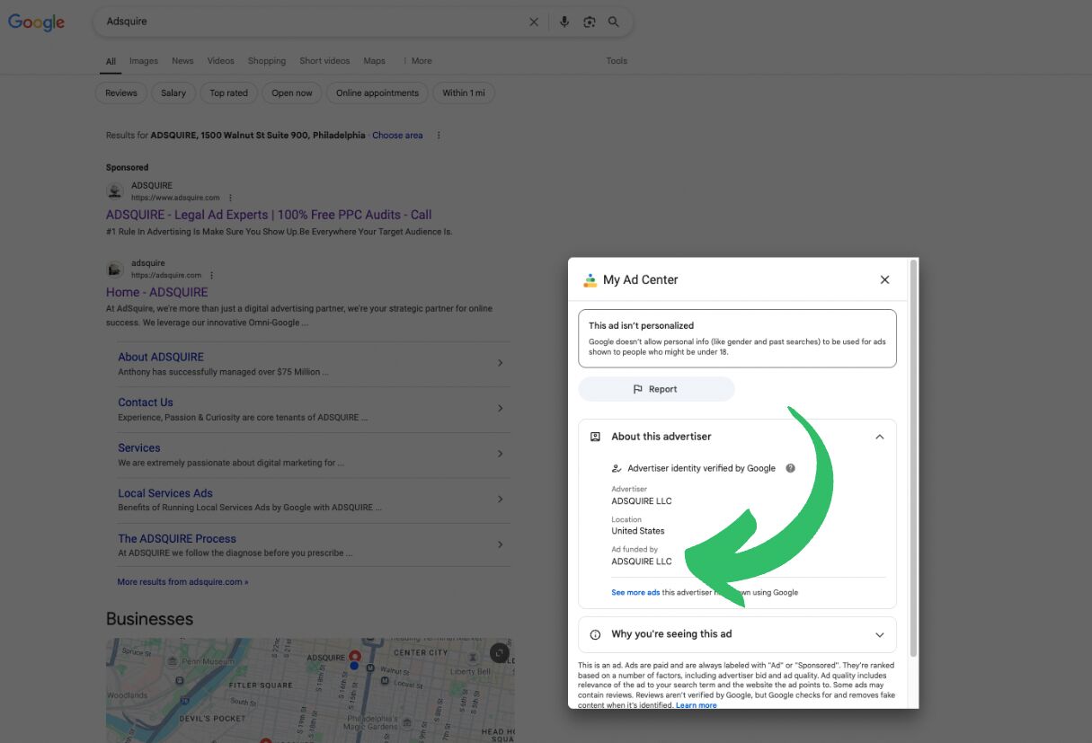Image resolution: width=1092 pixels, height=743 pixels.
Task: Open the More search categories dropdown
Action: (x=419, y=60)
